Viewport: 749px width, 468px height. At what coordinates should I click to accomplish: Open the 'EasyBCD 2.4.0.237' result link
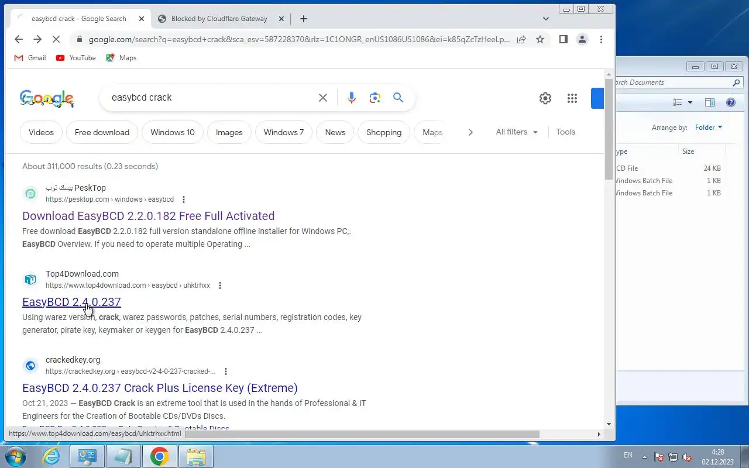(71, 302)
